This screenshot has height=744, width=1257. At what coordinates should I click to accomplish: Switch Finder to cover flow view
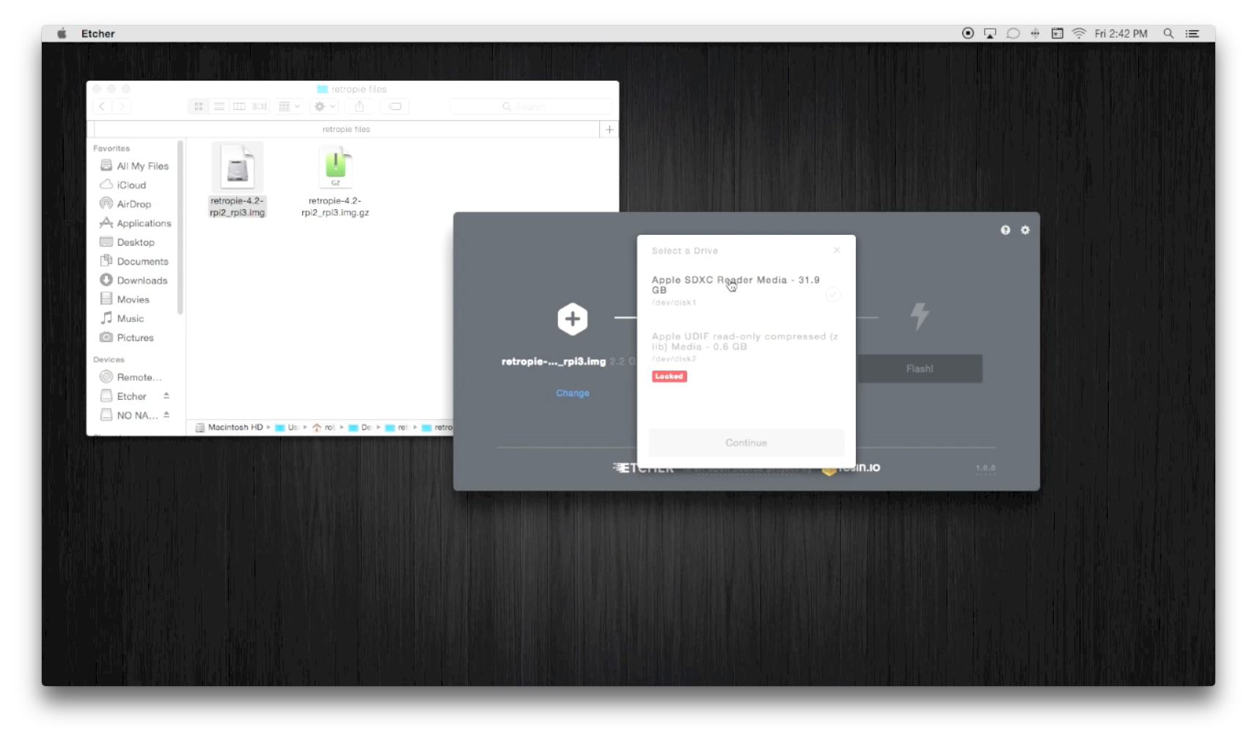260,106
